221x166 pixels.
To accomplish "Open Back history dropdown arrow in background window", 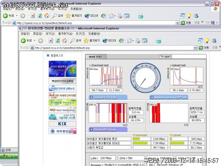I will (17, 15).
